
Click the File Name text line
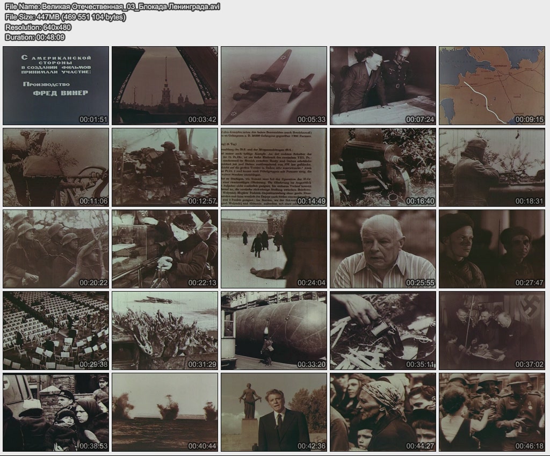[112, 6]
